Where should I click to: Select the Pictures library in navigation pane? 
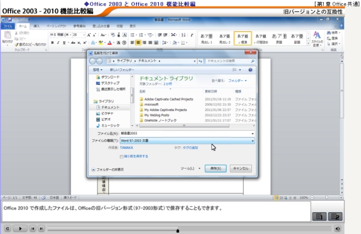tap(107, 114)
